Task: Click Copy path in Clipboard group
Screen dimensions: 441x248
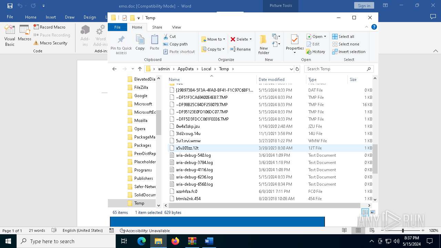Action: click(x=175, y=44)
